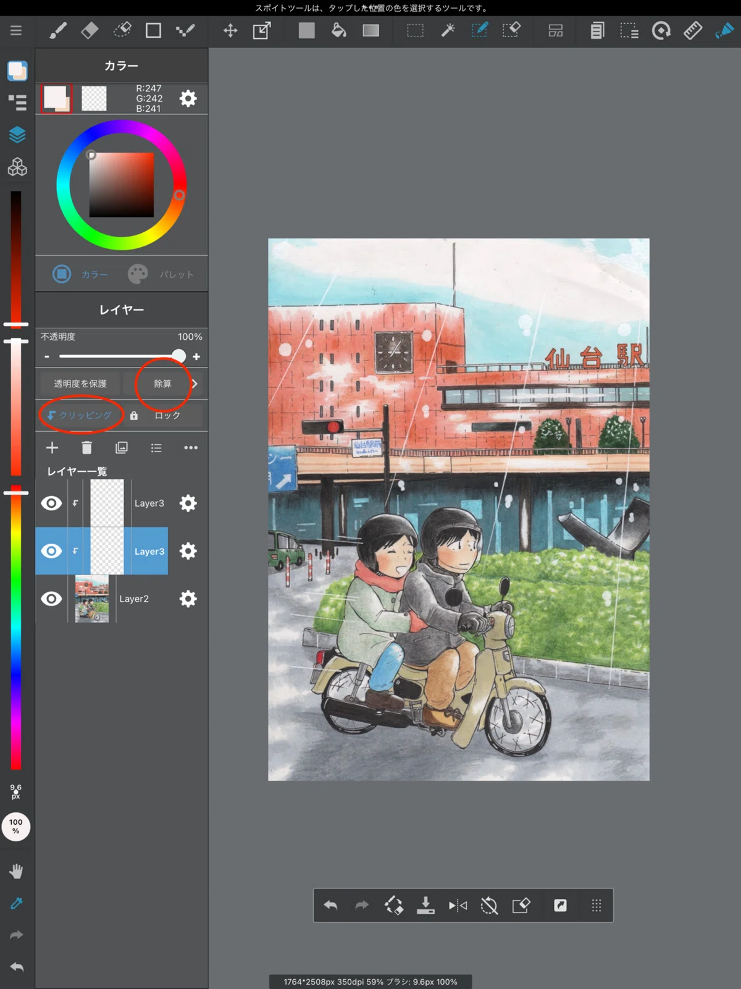Select the transparent color swatch

point(94,98)
